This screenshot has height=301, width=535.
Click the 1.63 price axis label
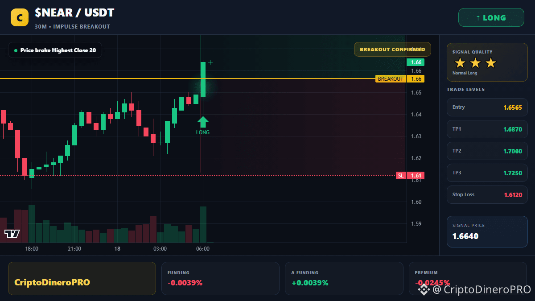click(x=416, y=136)
